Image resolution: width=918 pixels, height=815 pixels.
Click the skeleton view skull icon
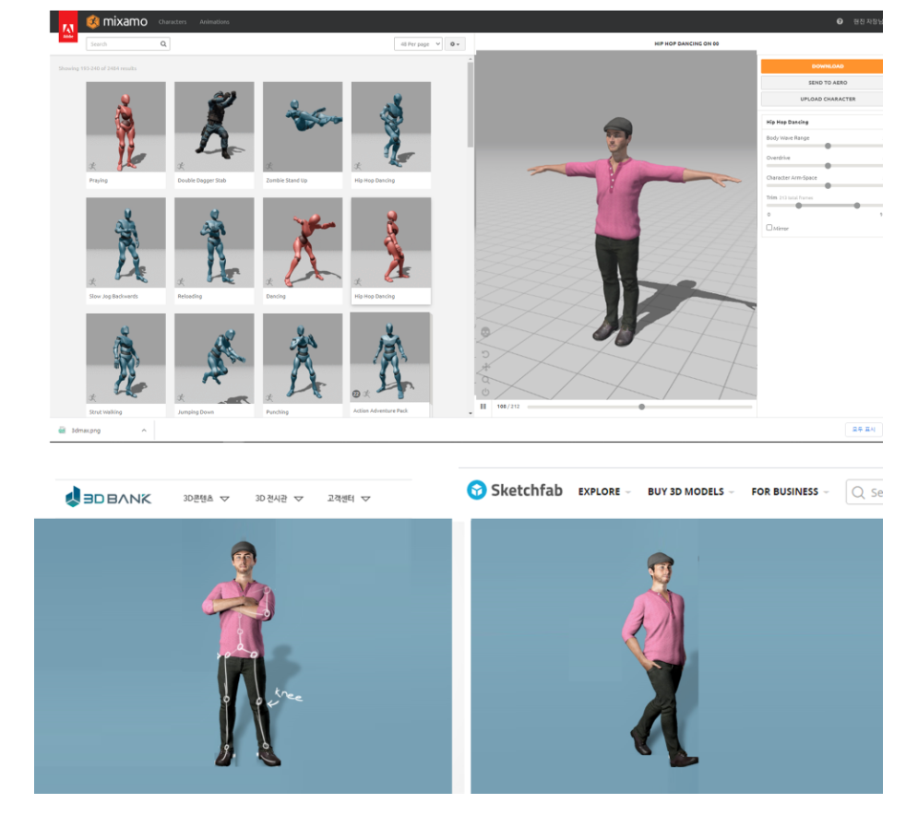pos(486,332)
